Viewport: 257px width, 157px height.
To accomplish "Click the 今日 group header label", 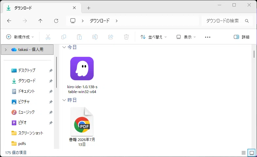I will point(72,47).
